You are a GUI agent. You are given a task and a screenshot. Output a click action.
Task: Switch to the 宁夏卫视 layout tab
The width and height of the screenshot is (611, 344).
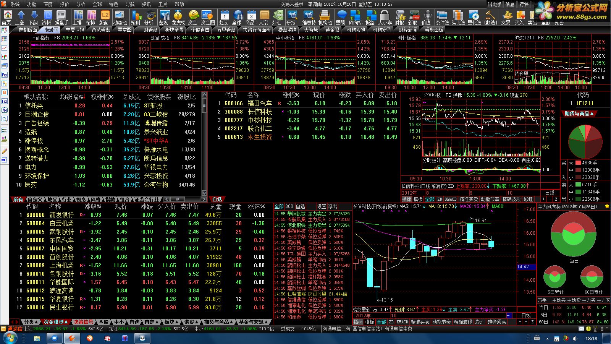click(x=75, y=30)
